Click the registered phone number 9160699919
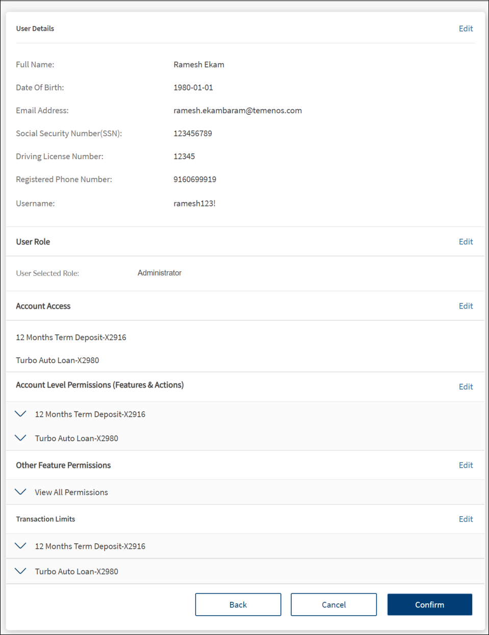This screenshot has width=489, height=635. (195, 180)
